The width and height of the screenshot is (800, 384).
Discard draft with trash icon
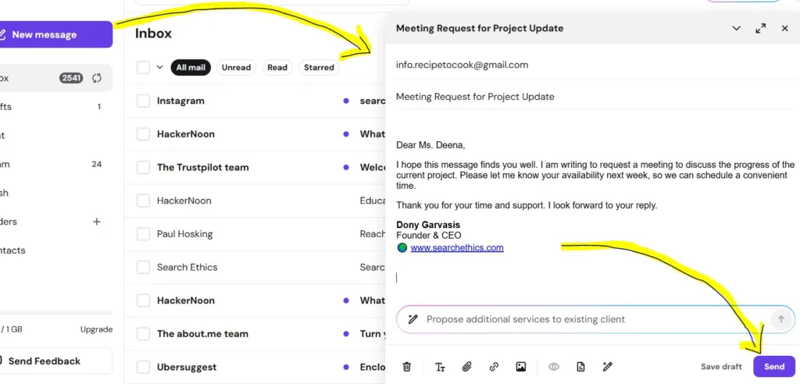[406, 367]
